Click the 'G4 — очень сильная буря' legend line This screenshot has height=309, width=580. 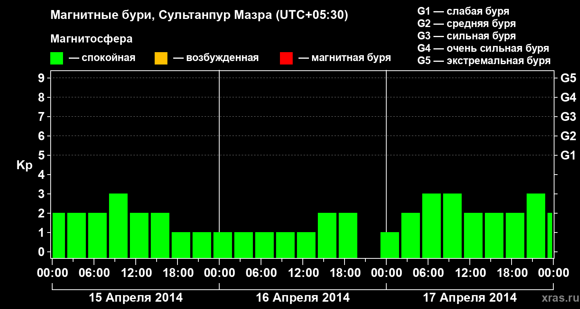483,48
